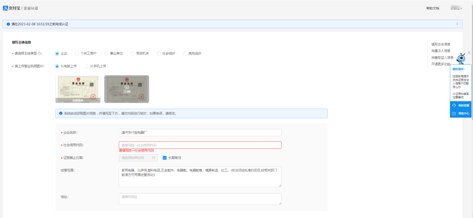Close the mascot assistant widget
The image size is (473, 218).
[469, 53]
